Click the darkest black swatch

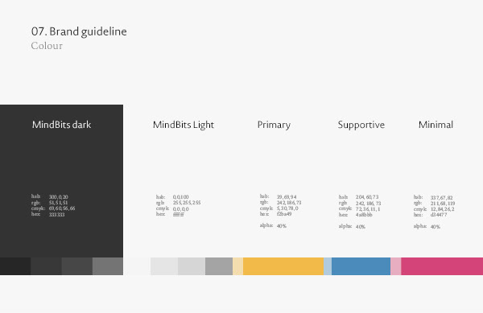click(x=15, y=266)
